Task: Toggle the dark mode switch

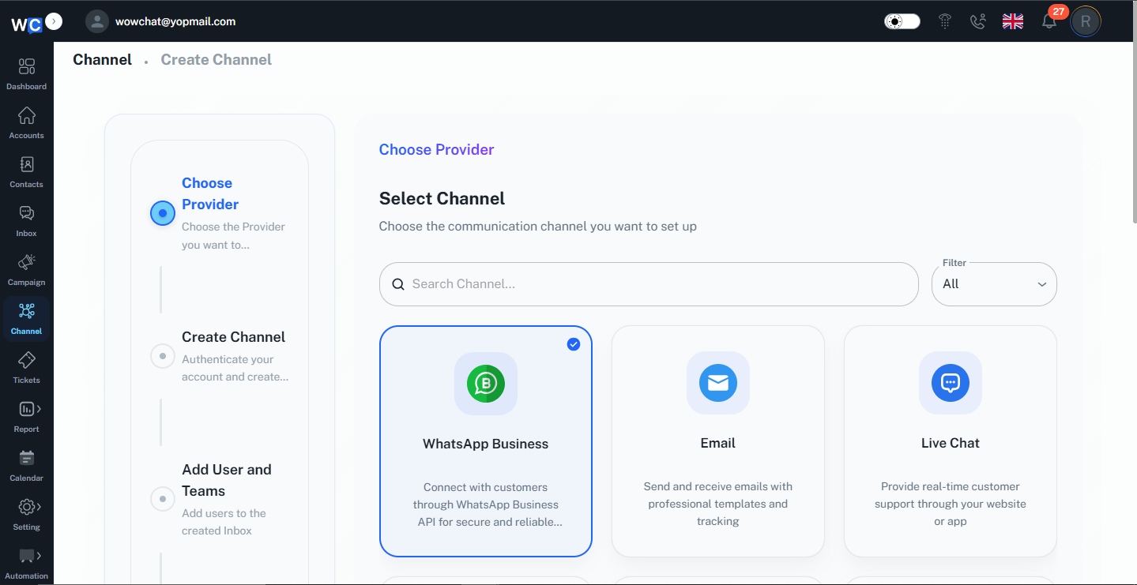Action: pyautogui.click(x=902, y=21)
